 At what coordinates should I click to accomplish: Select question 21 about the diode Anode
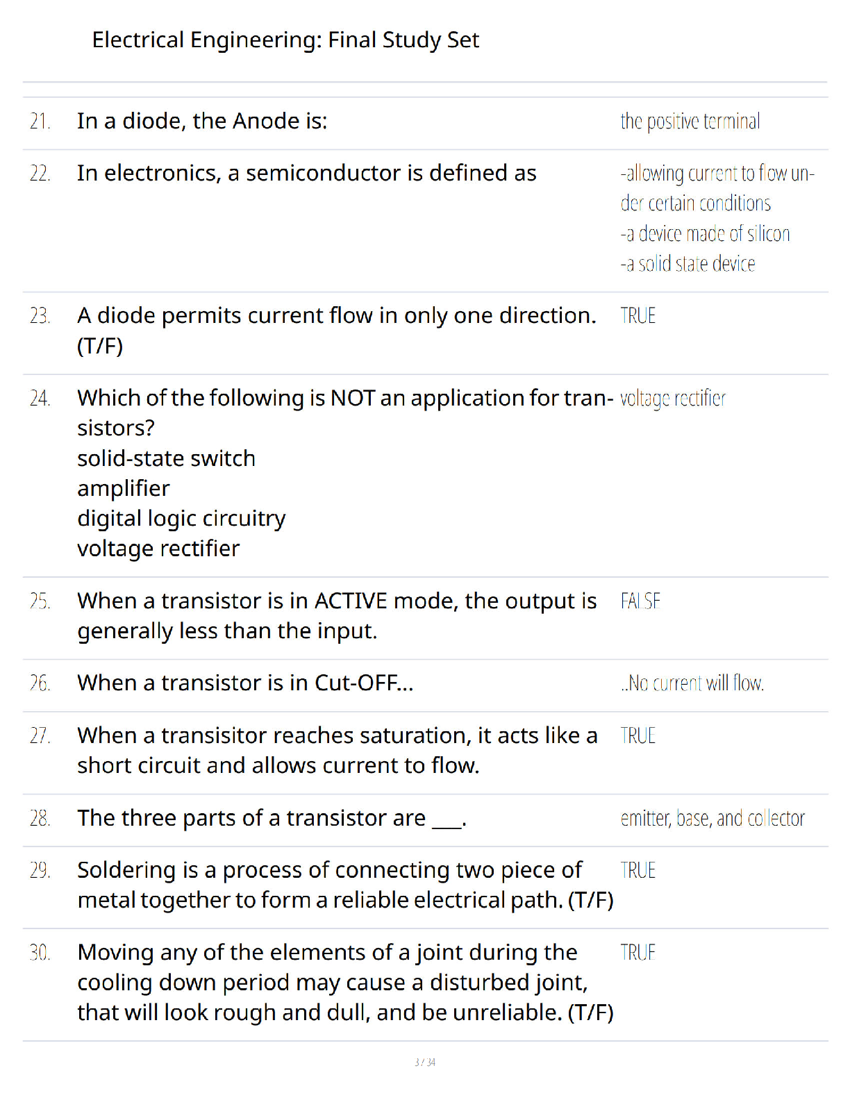pos(202,121)
